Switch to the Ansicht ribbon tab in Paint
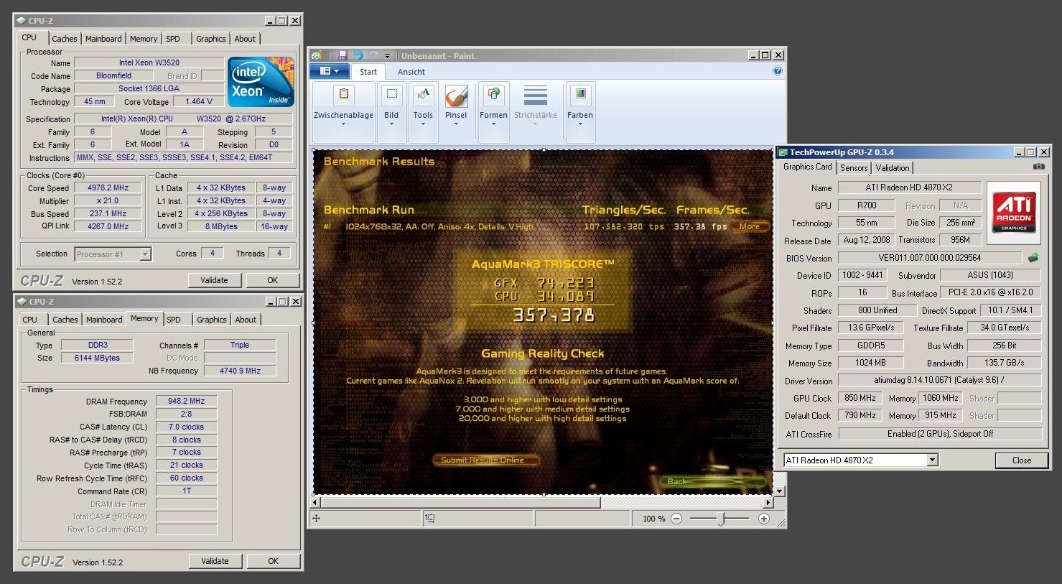The width and height of the screenshot is (1062, 584). tap(411, 72)
